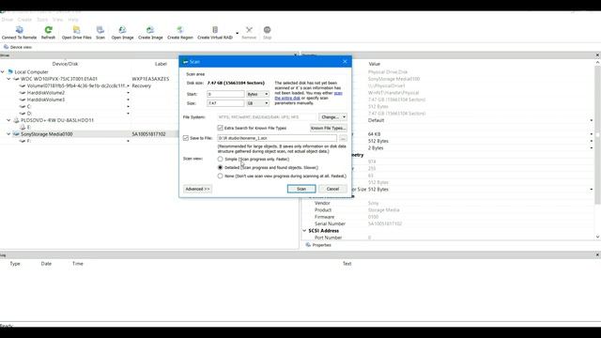This screenshot has width=601, height=338.
Task: Click the Open Image toolbar icon
Action: coord(122,29)
